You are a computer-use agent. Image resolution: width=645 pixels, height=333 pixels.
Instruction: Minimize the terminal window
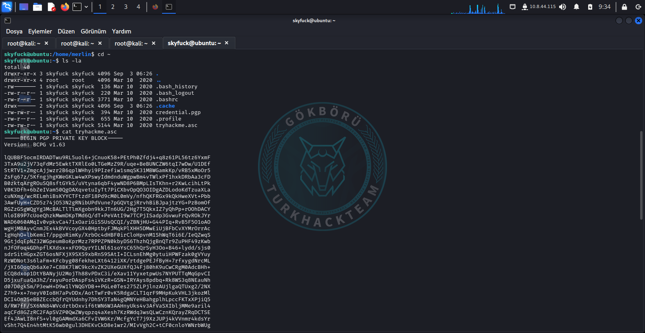pos(619,21)
